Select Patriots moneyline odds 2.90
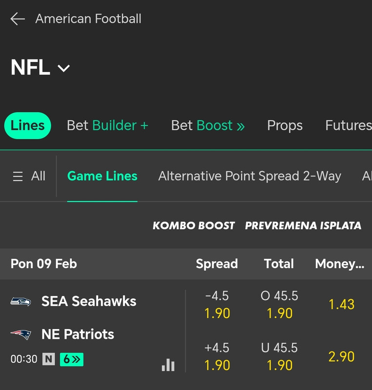 click(341, 356)
